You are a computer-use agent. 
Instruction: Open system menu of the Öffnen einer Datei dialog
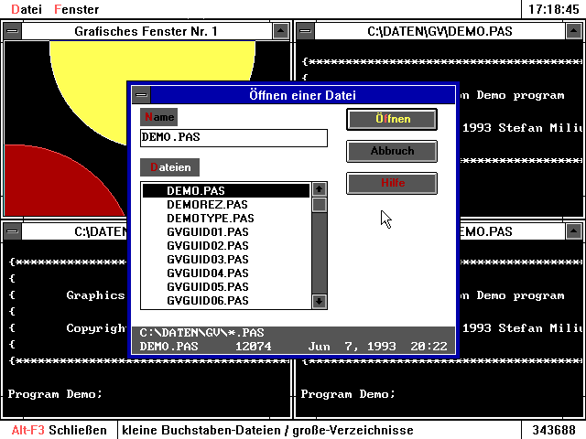(139, 94)
